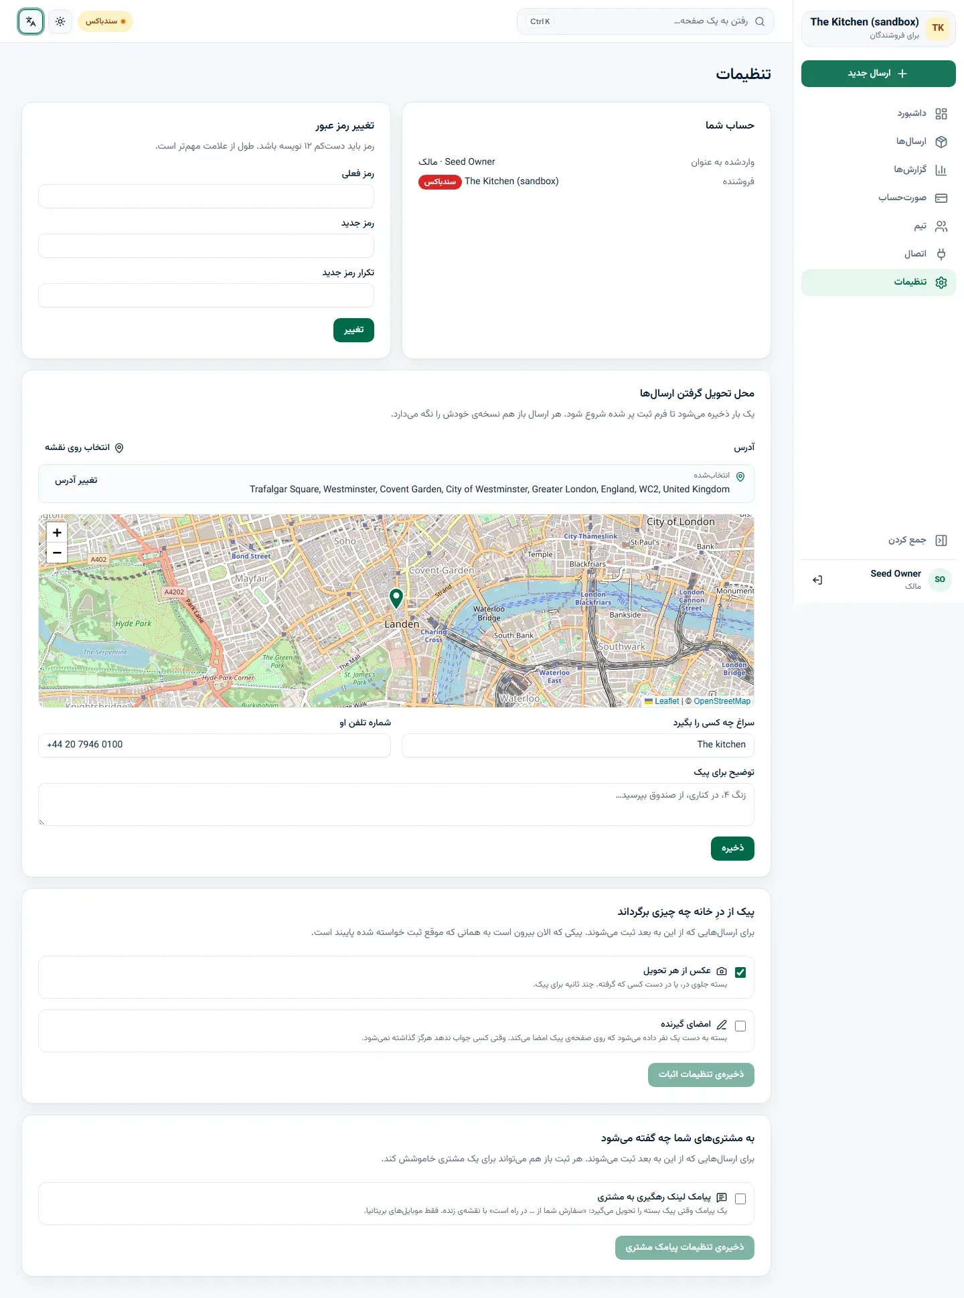The height and width of the screenshot is (1298, 964).
Task: Click the تغییر password change button
Action: click(353, 330)
